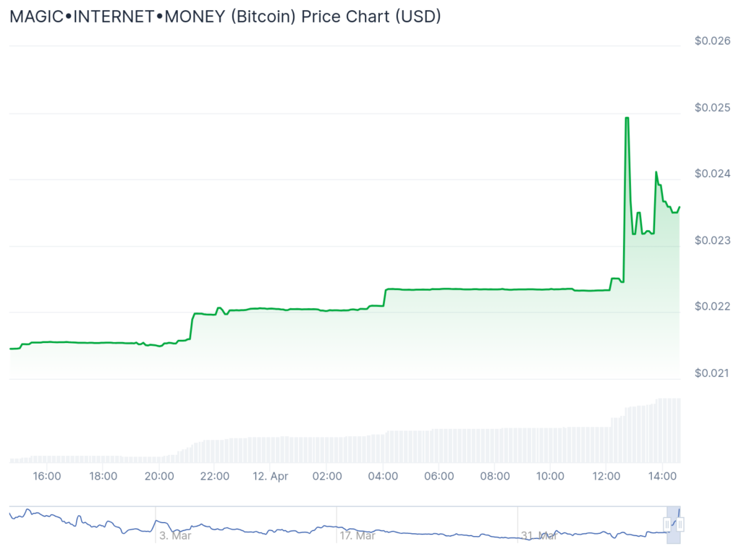Viewport: 741px width, 557px height.
Task: Click the 3. Mar label in navigator
Action: pos(175,536)
